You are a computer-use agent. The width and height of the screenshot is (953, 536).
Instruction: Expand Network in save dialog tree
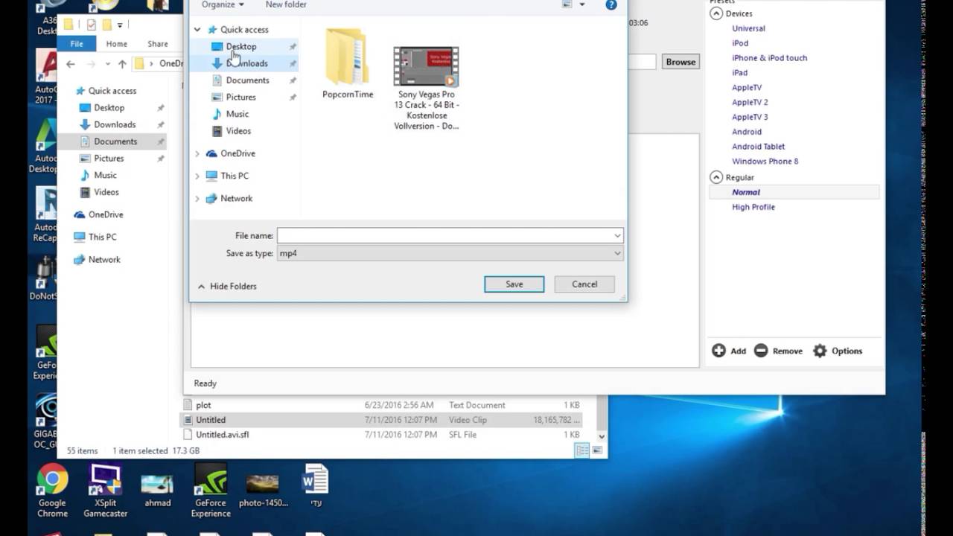197,198
